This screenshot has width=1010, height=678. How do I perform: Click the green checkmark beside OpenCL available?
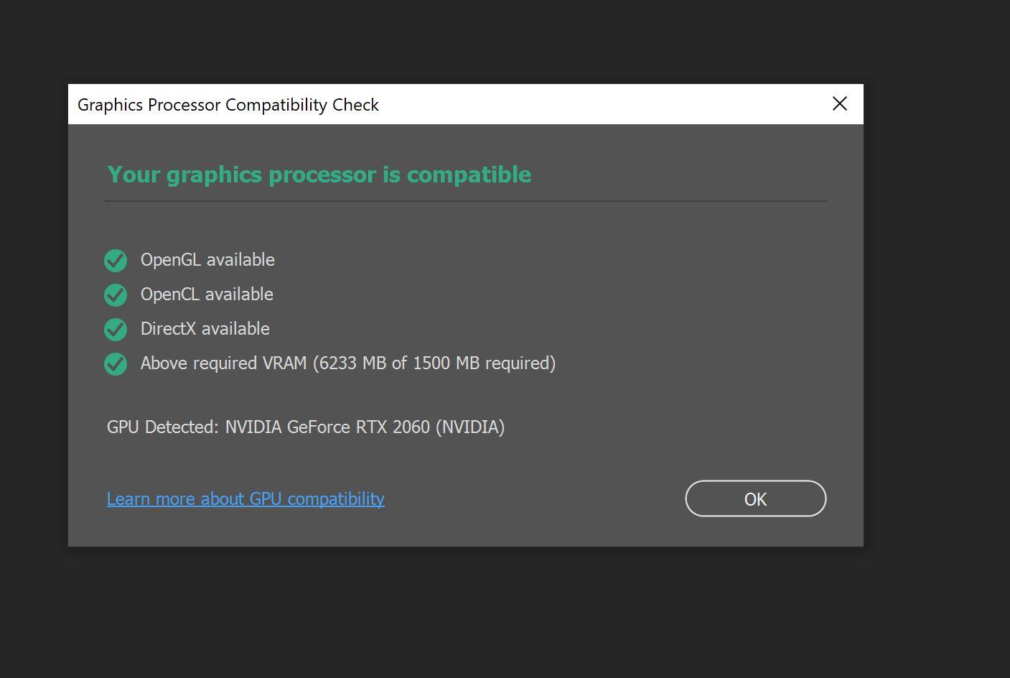click(116, 294)
